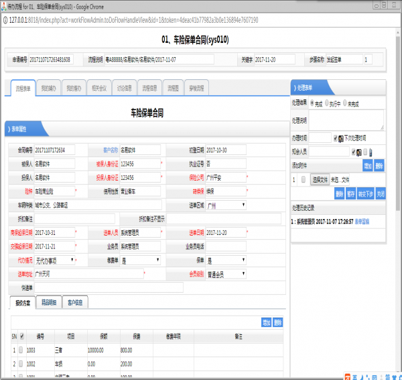Open the 穿梭流程 tab
This screenshot has height=380, width=402.
click(196, 88)
